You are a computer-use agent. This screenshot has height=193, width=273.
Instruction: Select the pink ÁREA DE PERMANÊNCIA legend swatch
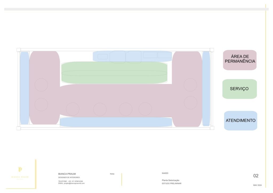pyautogui.click(x=240, y=60)
